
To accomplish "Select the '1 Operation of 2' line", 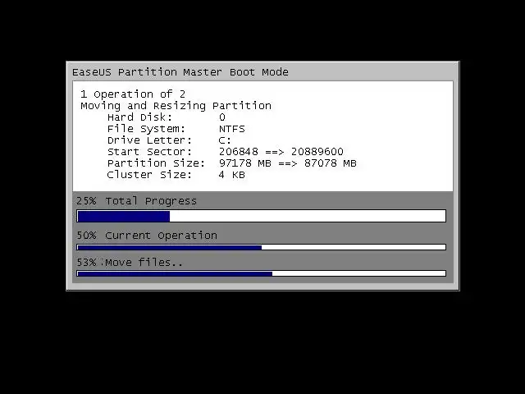I will (133, 94).
